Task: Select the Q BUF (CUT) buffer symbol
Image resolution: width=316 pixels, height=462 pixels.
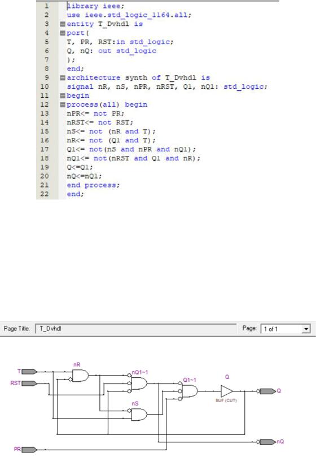Action: click(x=227, y=391)
